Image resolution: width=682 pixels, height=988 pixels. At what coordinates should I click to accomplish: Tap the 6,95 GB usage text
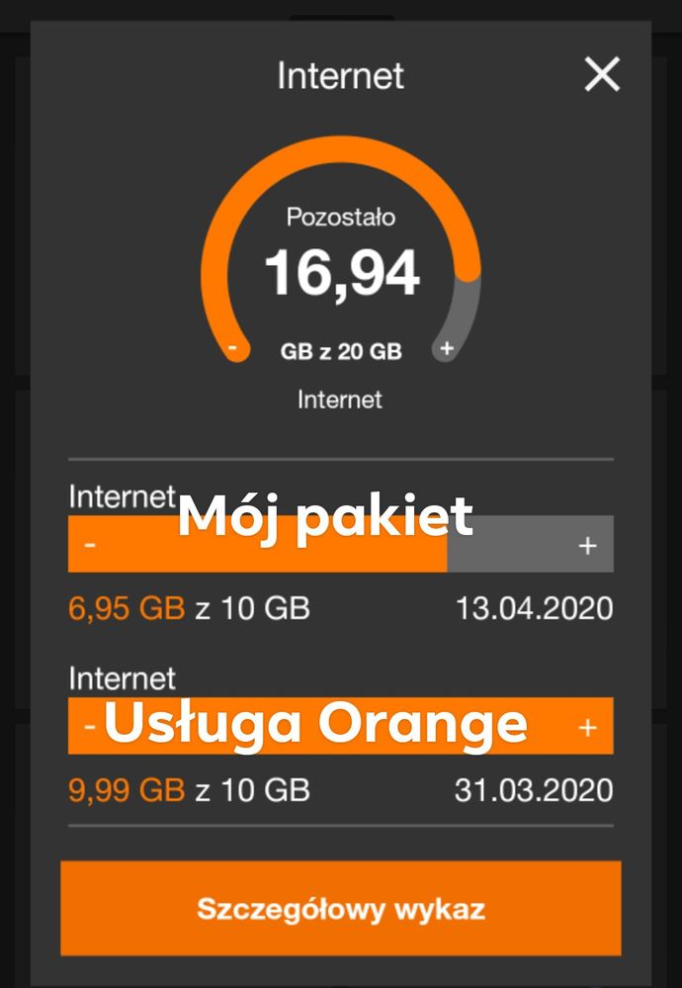(x=127, y=607)
